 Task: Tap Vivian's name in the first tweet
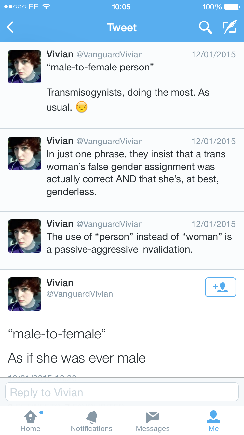pos(60,54)
